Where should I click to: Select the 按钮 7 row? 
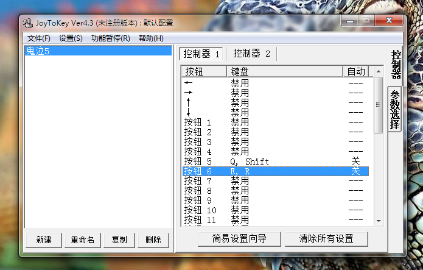276,181
